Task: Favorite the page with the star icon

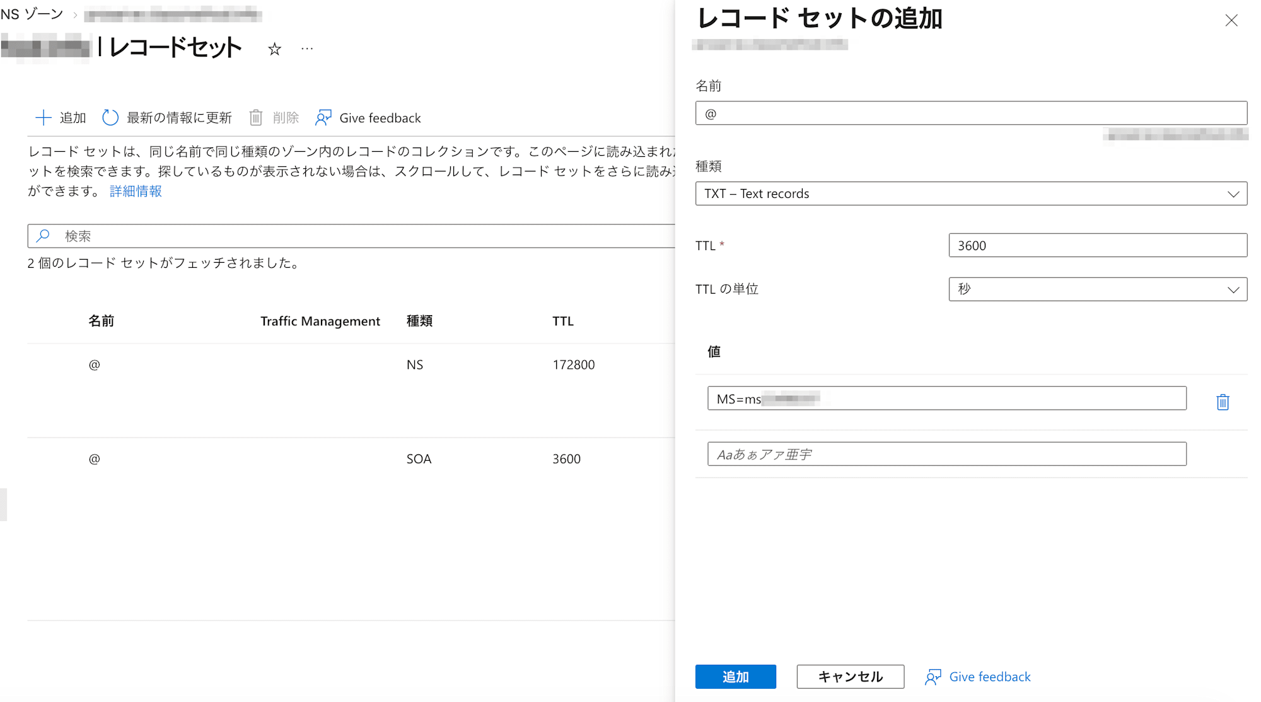Action: [274, 49]
